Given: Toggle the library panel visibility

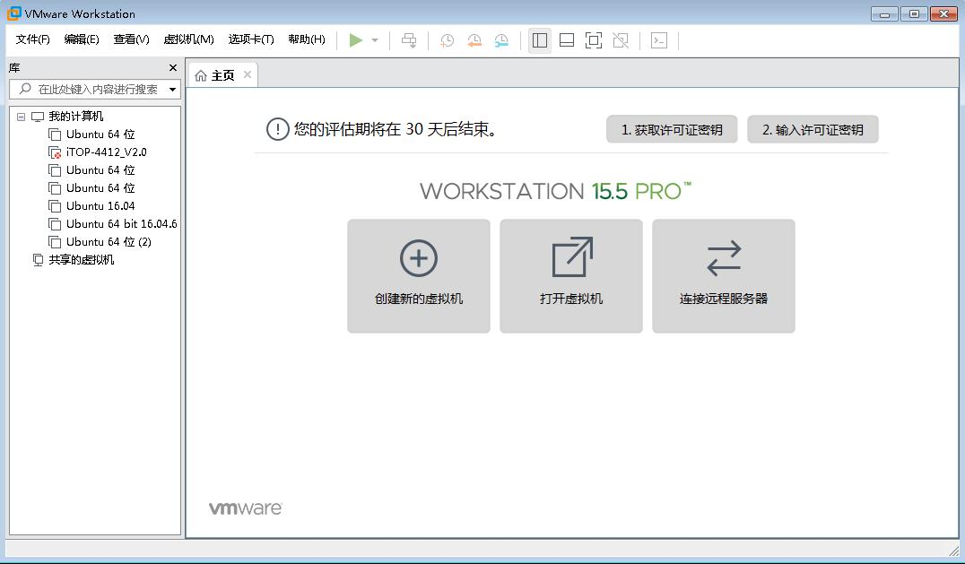Looking at the screenshot, I should 539,39.
